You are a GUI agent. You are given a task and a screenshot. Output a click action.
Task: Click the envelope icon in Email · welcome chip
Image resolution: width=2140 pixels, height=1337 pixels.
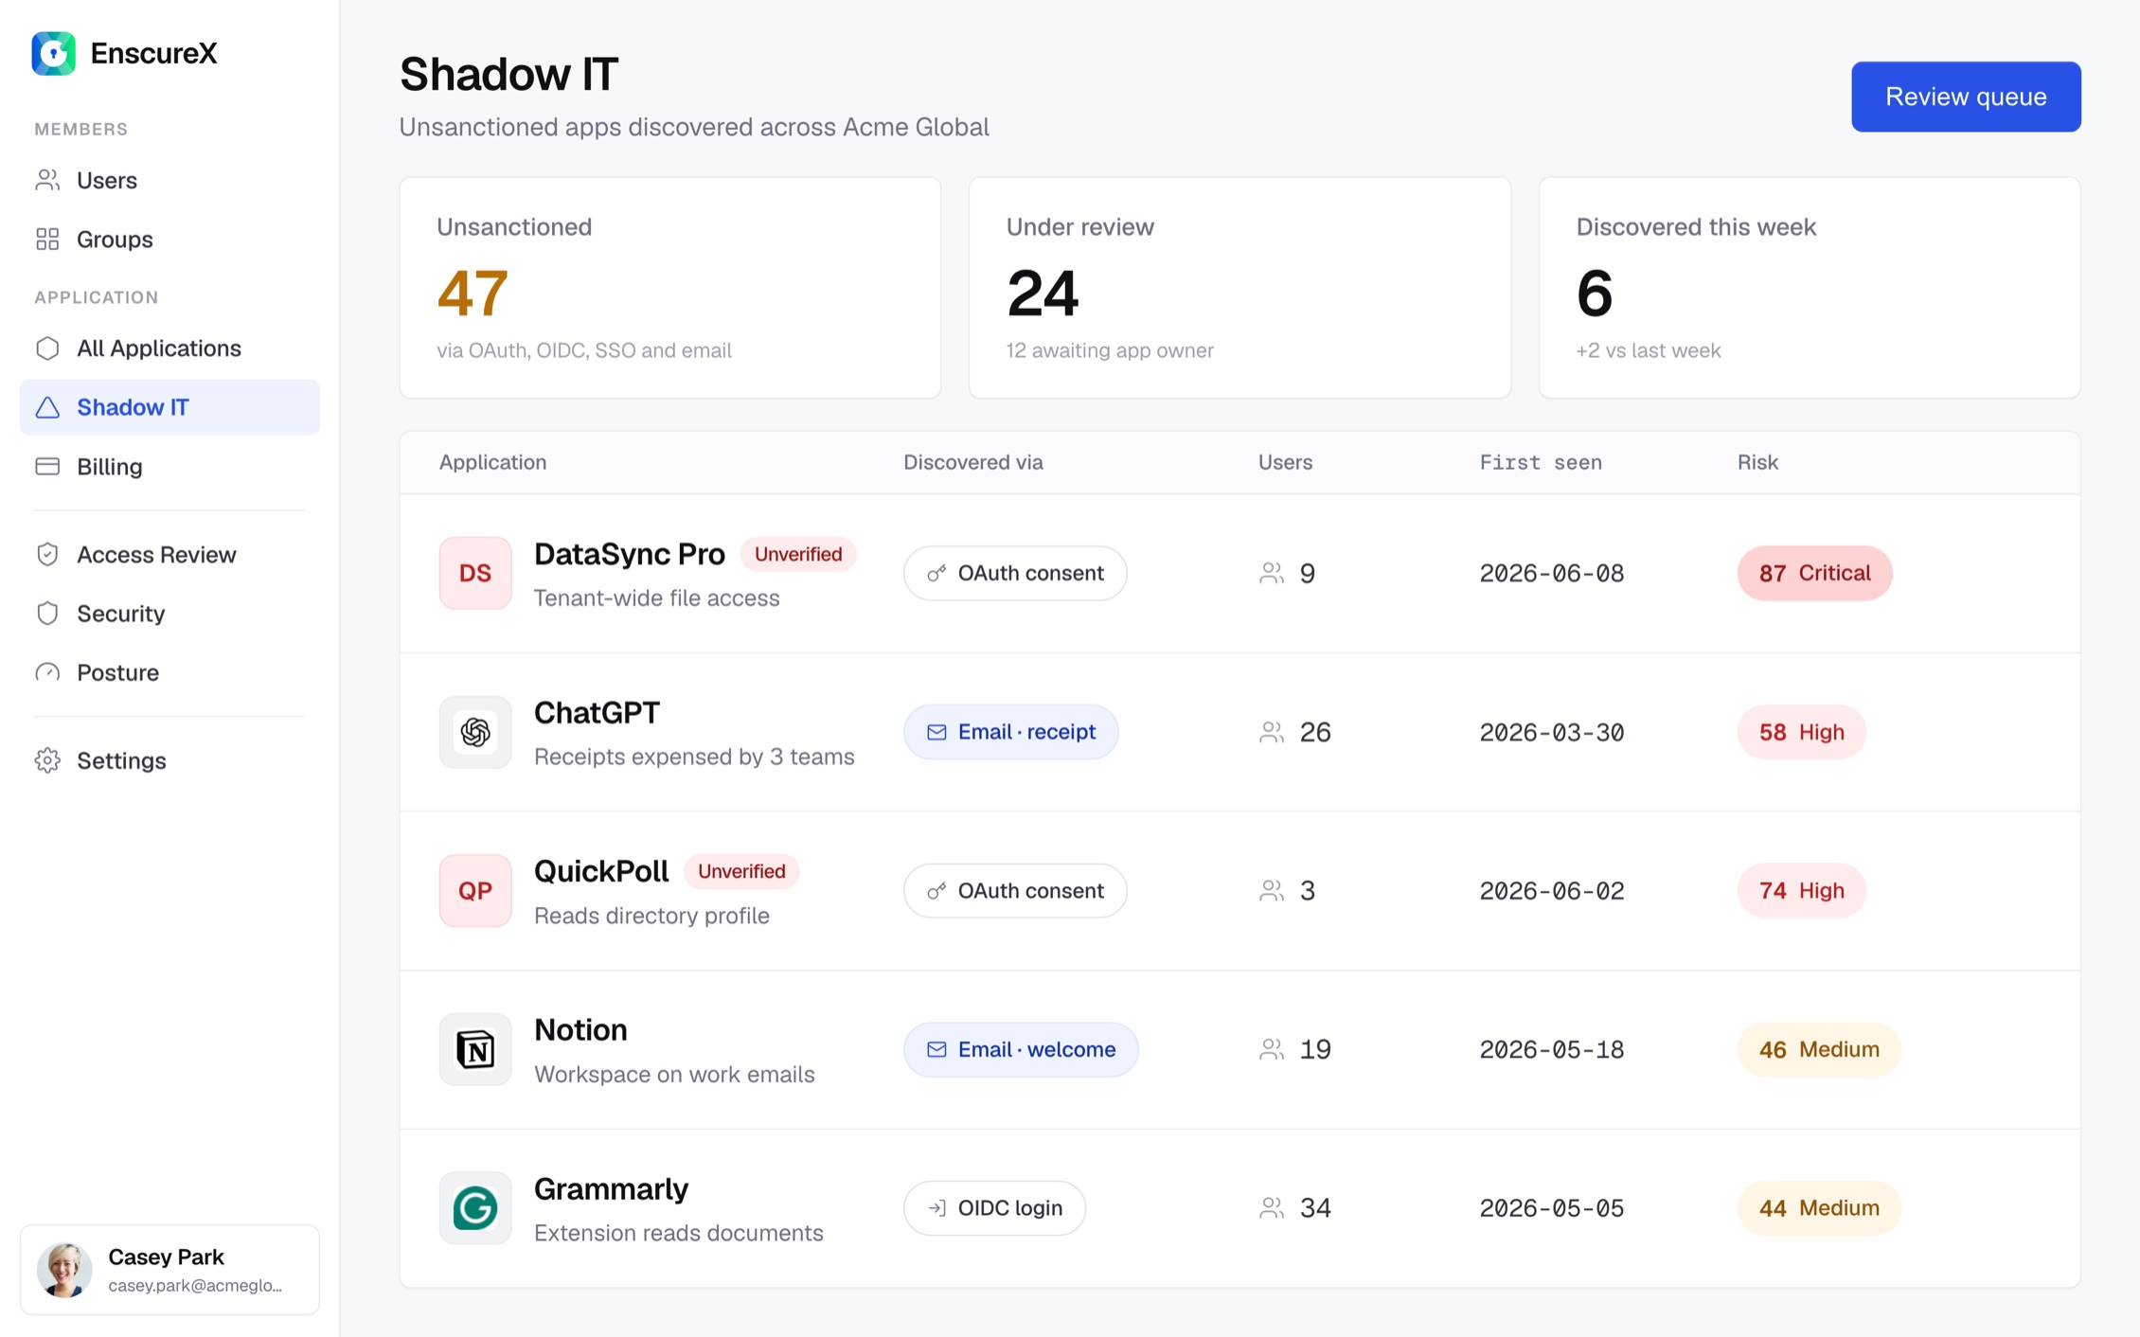click(x=936, y=1049)
